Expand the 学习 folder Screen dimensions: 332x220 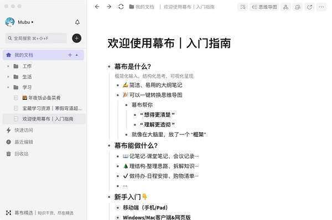[8, 87]
